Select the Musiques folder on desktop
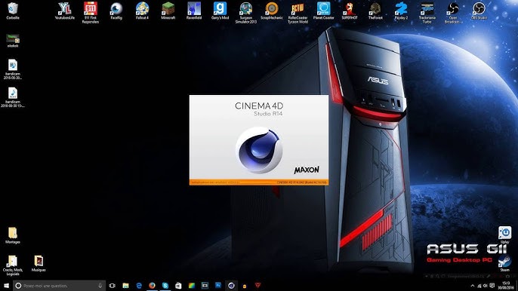The height and width of the screenshot is (291, 518). pos(39,263)
